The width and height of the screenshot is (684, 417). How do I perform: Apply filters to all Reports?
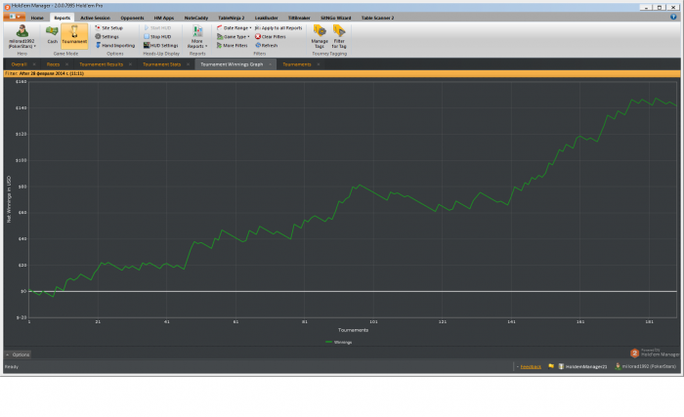[x=278, y=28]
